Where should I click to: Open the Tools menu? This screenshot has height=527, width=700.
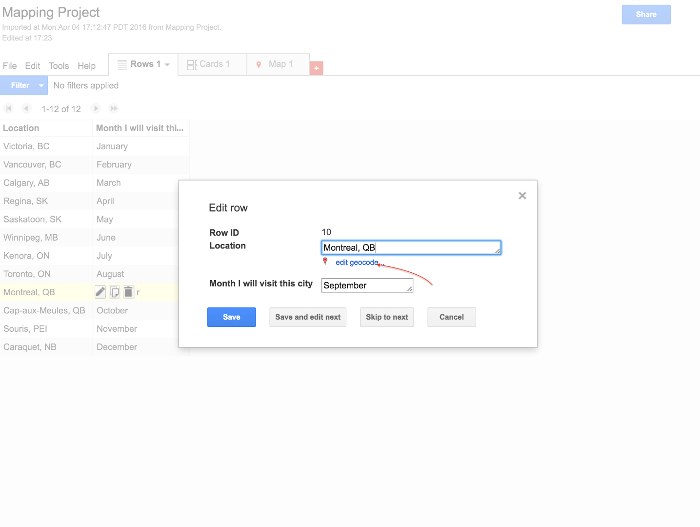[59, 66]
